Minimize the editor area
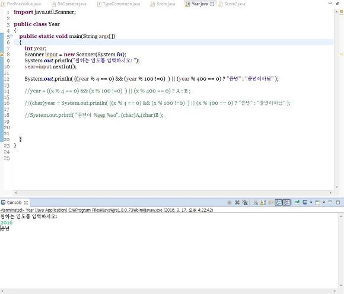The image size is (344, 294). 330,3
